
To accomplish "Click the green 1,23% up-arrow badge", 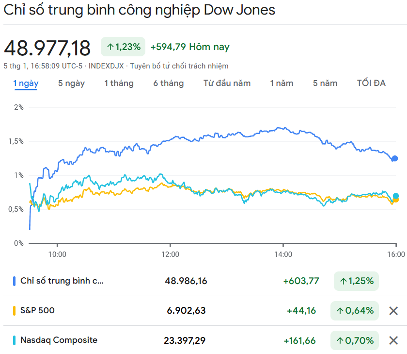I will 123,47.
